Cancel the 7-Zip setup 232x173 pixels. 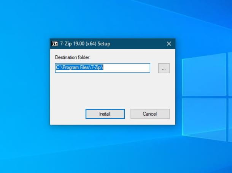click(150, 114)
